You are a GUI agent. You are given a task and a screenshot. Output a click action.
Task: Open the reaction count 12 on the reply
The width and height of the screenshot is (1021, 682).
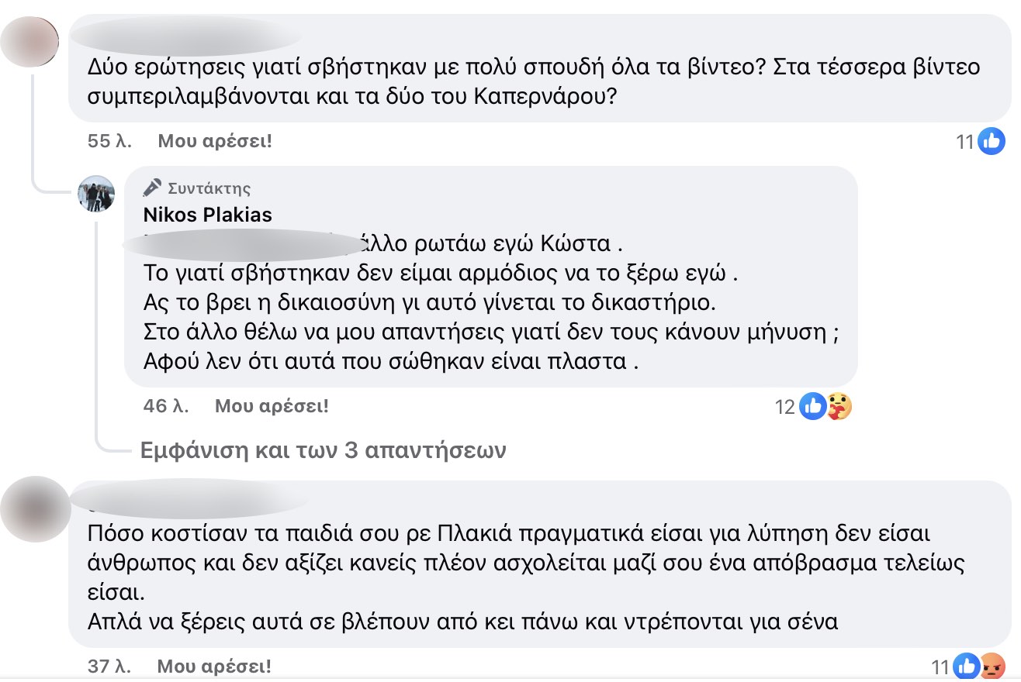point(785,407)
